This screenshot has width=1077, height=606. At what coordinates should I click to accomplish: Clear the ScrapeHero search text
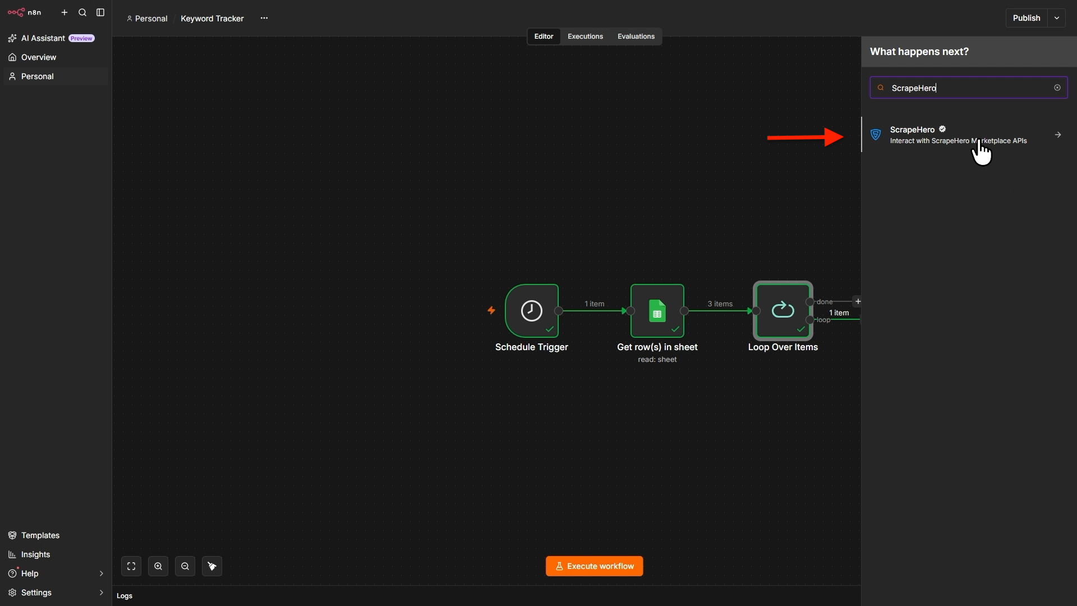tap(1057, 88)
